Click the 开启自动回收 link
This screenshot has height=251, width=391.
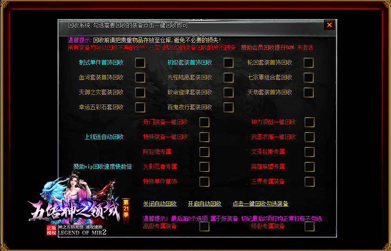tap(204, 204)
